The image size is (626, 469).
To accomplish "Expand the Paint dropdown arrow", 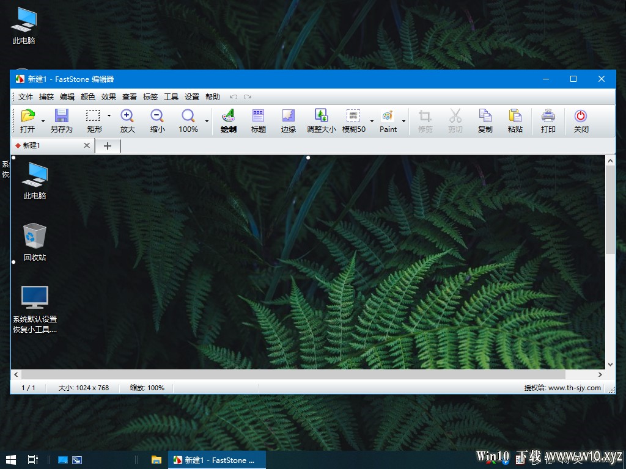I will [403, 121].
